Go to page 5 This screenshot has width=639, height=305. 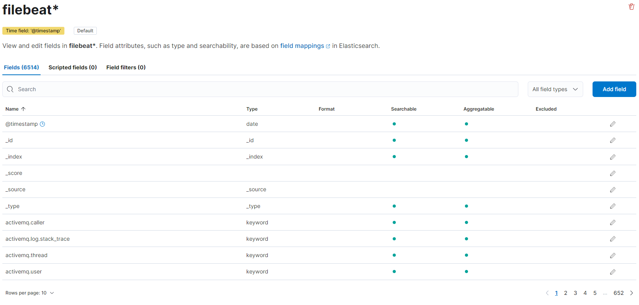(595, 293)
